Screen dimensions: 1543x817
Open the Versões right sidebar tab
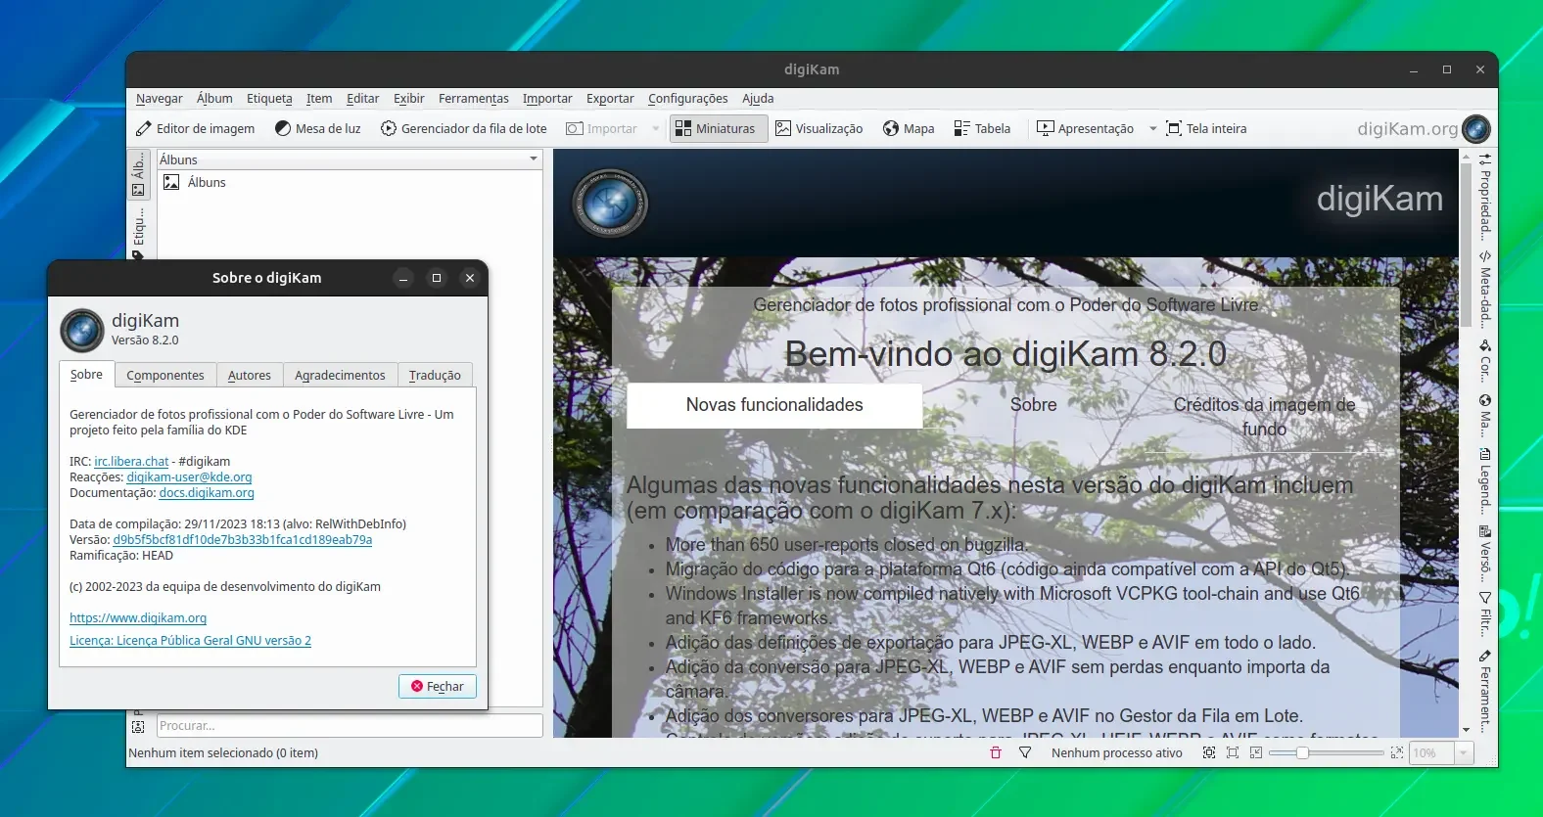[x=1485, y=553]
